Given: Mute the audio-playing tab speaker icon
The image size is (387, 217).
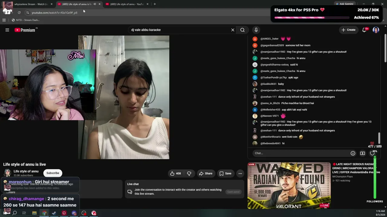Looking at the screenshot, I should point(95,4).
